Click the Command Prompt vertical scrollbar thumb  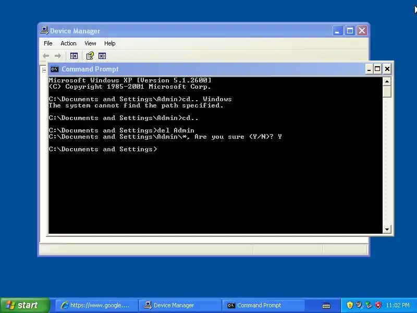(x=387, y=92)
